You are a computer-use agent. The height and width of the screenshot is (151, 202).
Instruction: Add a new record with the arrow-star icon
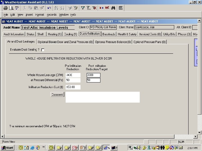click(102, 8)
